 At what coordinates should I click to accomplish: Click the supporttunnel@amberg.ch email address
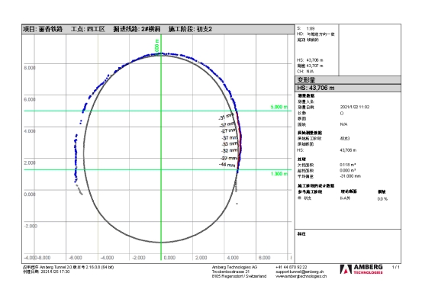tap(300, 272)
